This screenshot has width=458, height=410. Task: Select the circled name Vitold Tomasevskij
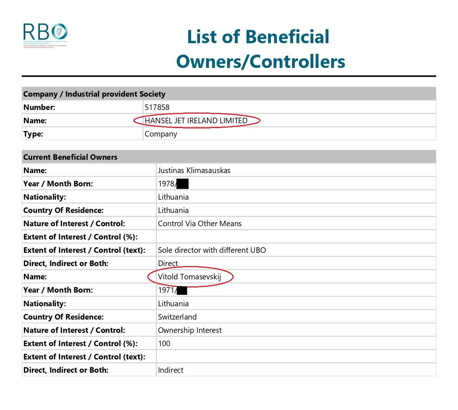click(x=190, y=277)
